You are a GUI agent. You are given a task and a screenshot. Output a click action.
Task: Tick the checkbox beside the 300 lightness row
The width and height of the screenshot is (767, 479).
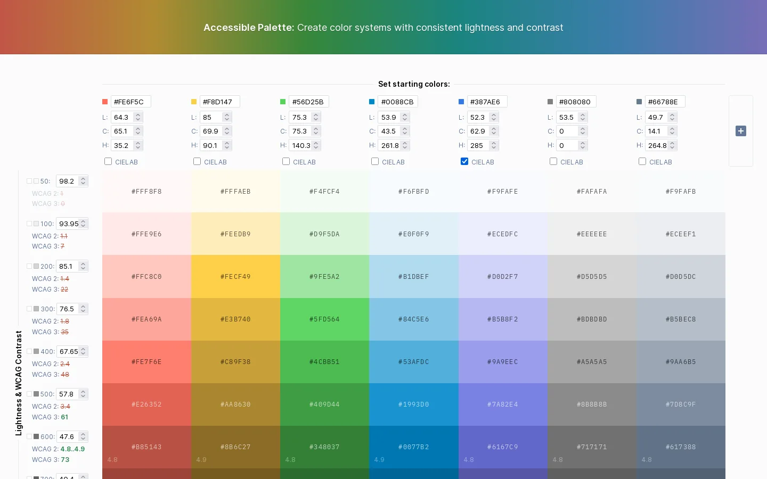30,309
